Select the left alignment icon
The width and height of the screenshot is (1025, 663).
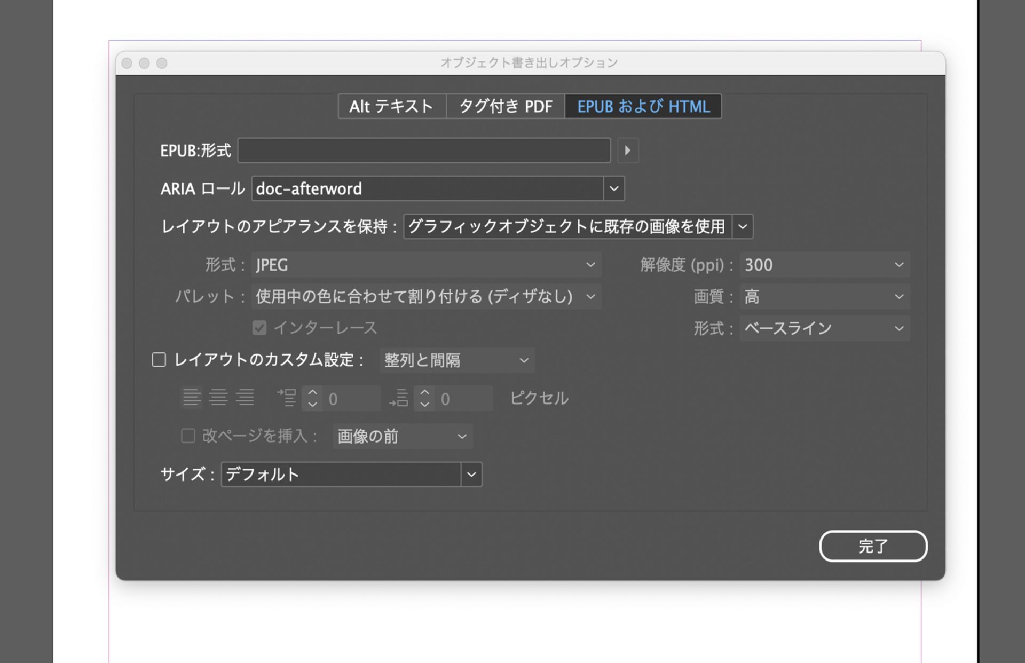pos(192,398)
